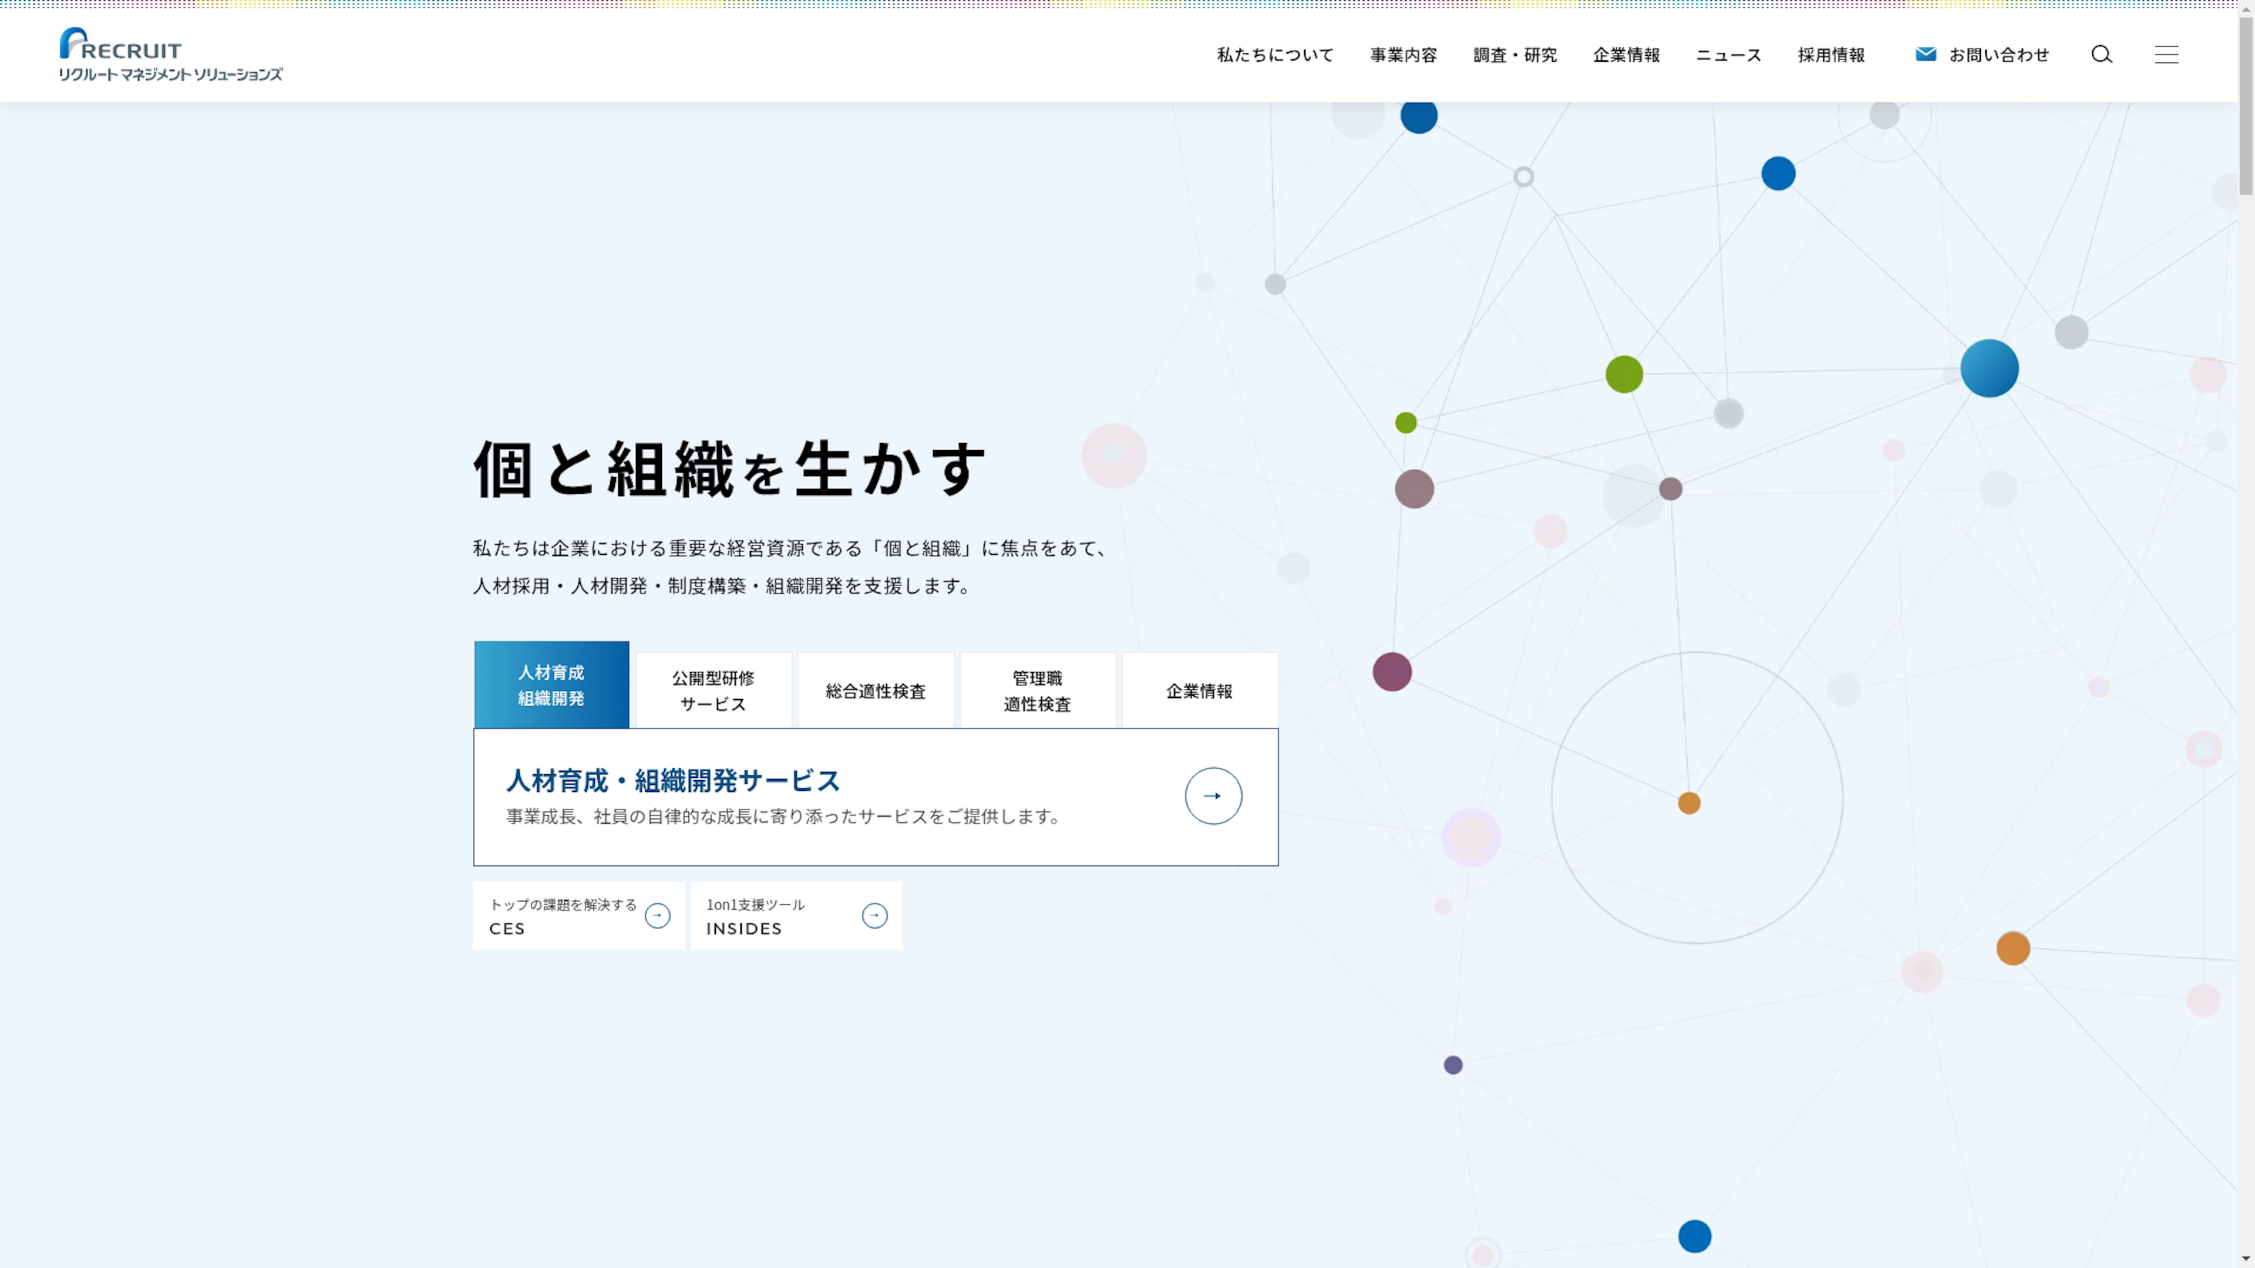The image size is (2255, 1268).
Task: Open the hamburger menu icon
Action: point(2166,54)
